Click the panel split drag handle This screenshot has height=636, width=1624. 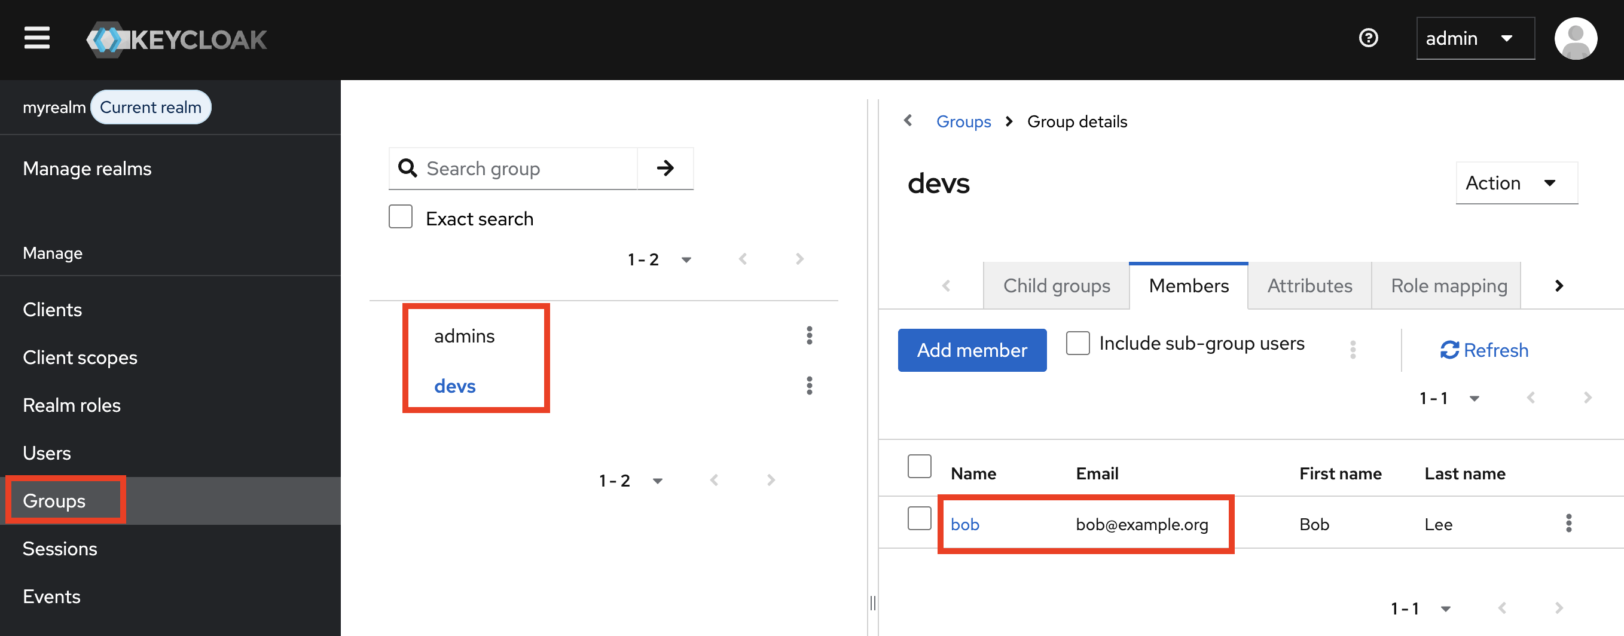click(x=872, y=603)
